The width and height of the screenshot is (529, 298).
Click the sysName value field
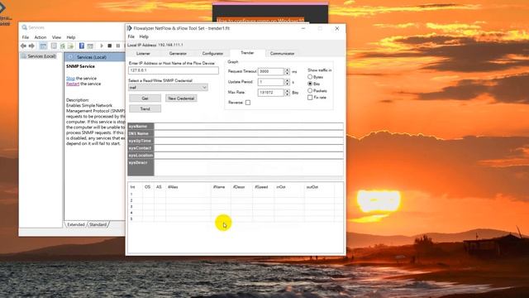249,127
